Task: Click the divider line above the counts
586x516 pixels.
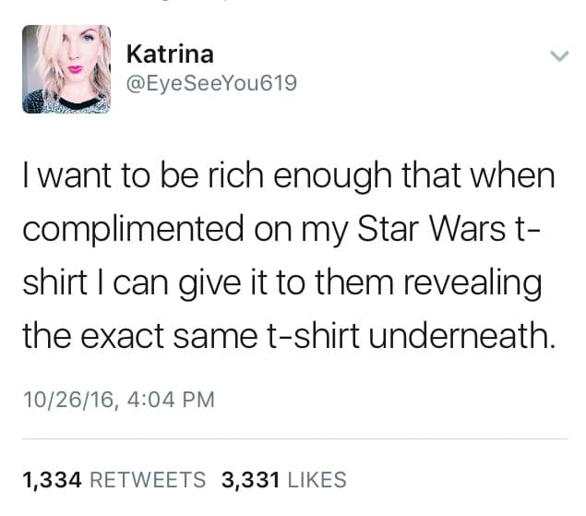Action: pyautogui.click(x=295, y=439)
